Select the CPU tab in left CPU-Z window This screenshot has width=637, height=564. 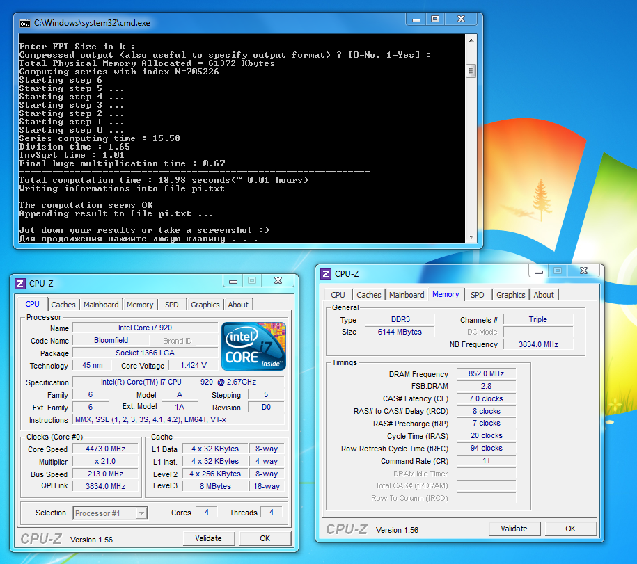[x=33, y=304]
